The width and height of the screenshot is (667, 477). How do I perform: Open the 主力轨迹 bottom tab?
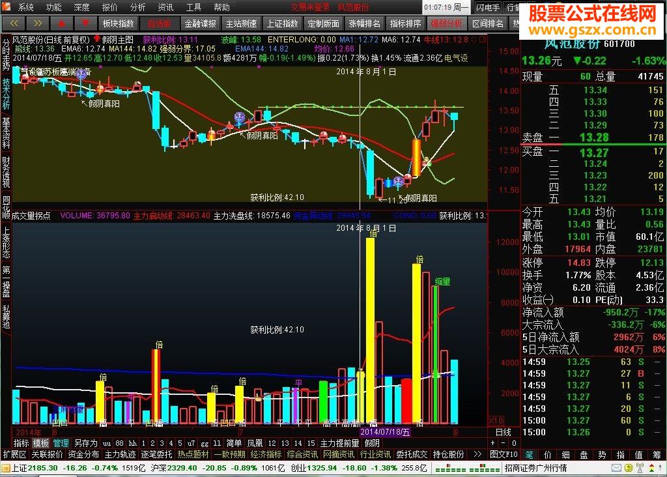(x=120, y=454)
